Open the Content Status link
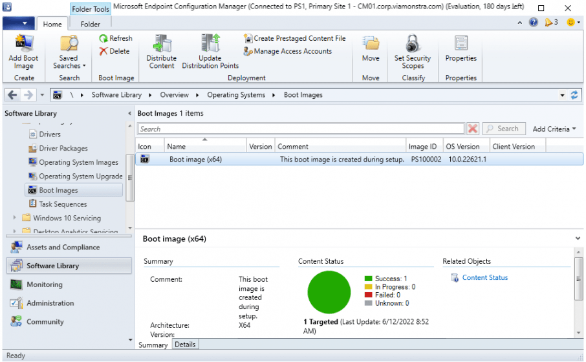This screenshot has width=586, height=362. click(484, 278)
